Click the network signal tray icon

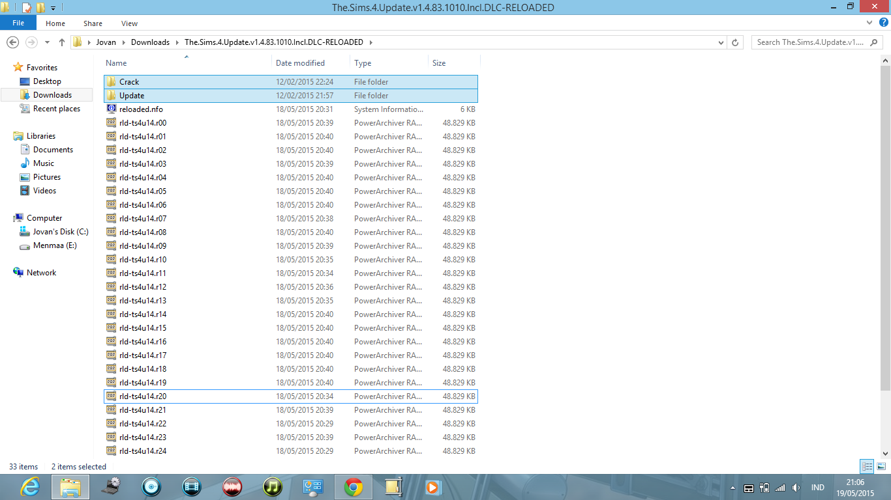click(x=780, y=488)
